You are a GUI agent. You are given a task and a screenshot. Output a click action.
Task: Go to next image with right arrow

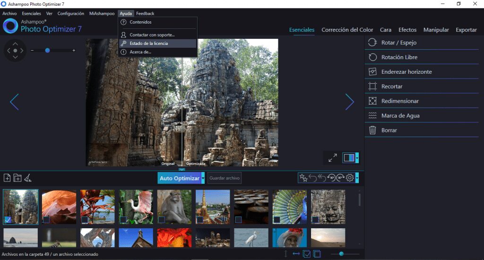[349, 102]
